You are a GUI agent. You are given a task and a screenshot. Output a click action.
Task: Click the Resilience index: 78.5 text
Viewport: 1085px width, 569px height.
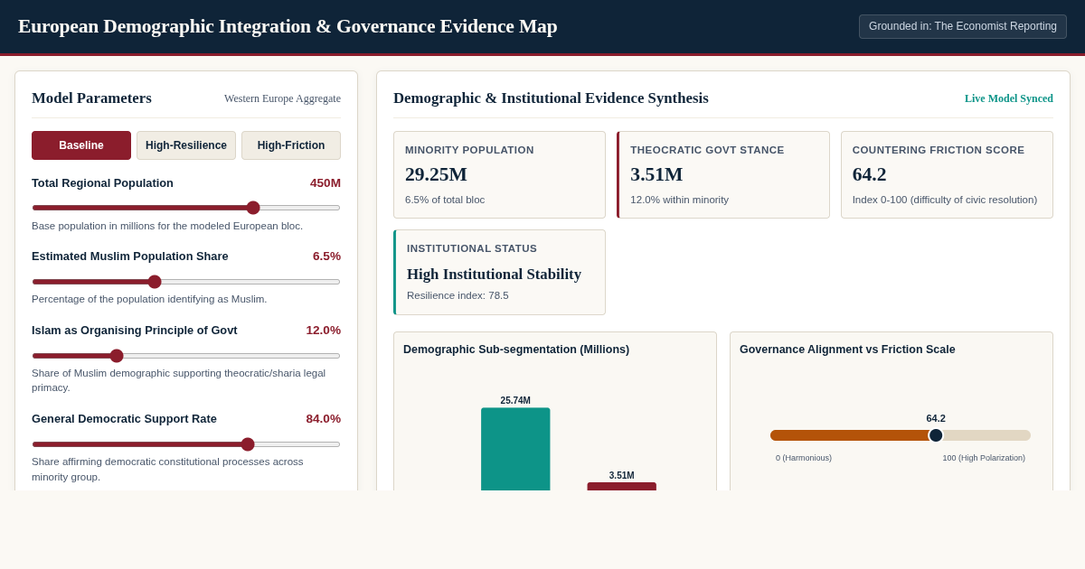coord(458,295)
